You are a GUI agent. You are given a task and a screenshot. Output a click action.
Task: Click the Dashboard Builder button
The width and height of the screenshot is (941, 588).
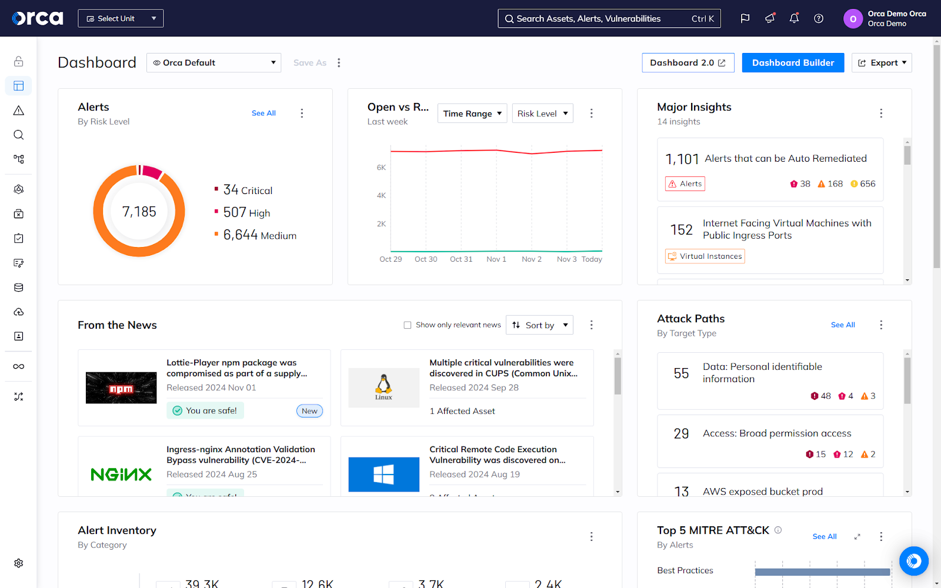tap(793, 63)
